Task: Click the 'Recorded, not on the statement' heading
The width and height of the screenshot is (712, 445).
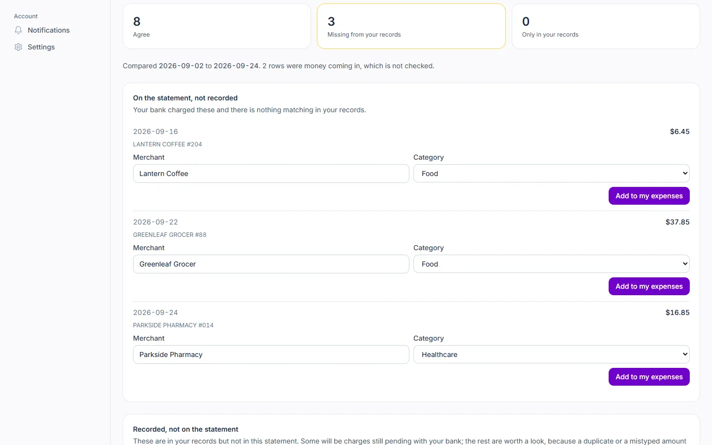Action: click(x=185, y=429)
